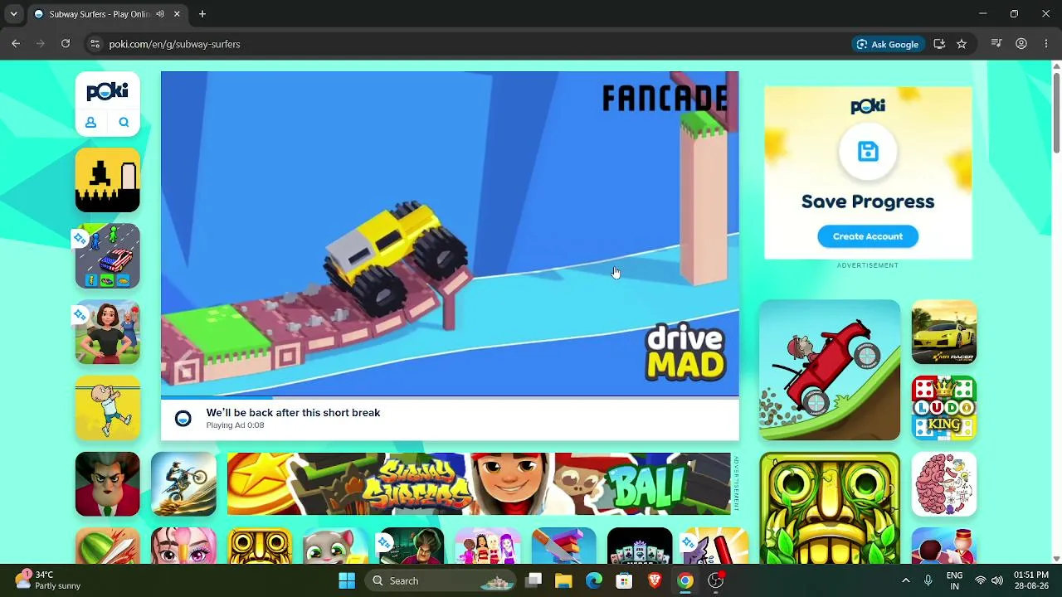Close the Subway Surfers tab

click(177, 14)
